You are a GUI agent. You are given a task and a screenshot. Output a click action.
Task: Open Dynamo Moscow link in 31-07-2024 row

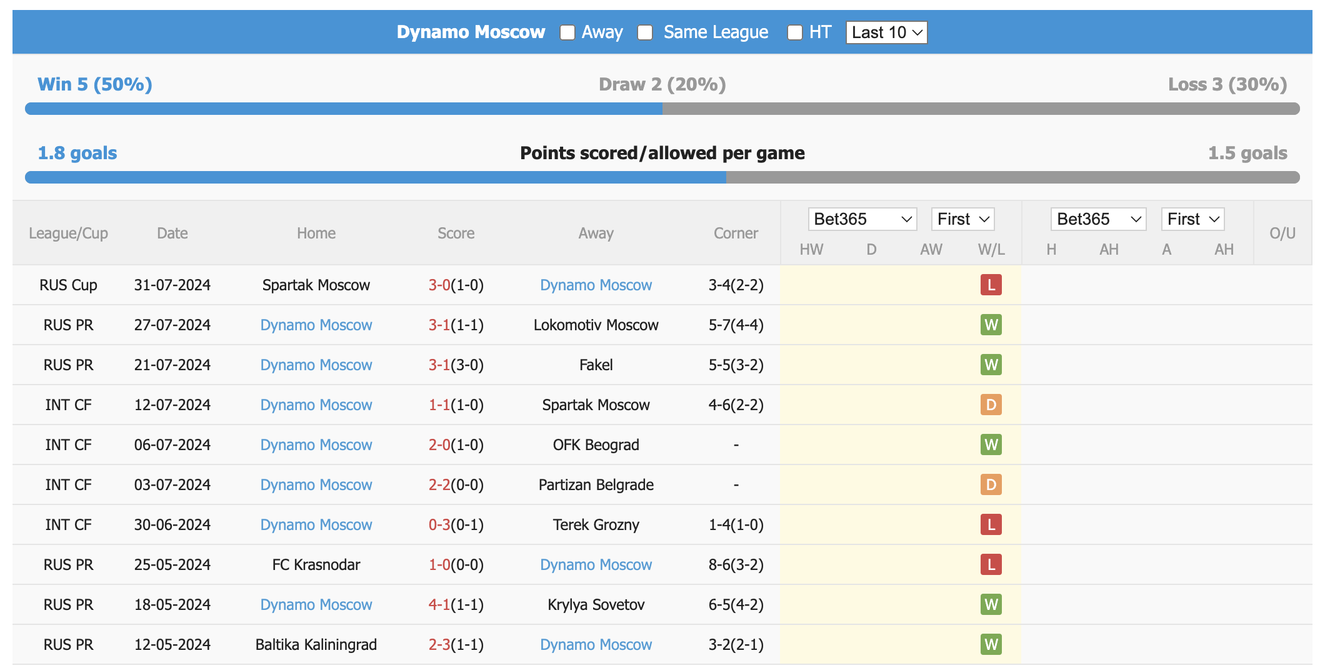pos(596,285)
